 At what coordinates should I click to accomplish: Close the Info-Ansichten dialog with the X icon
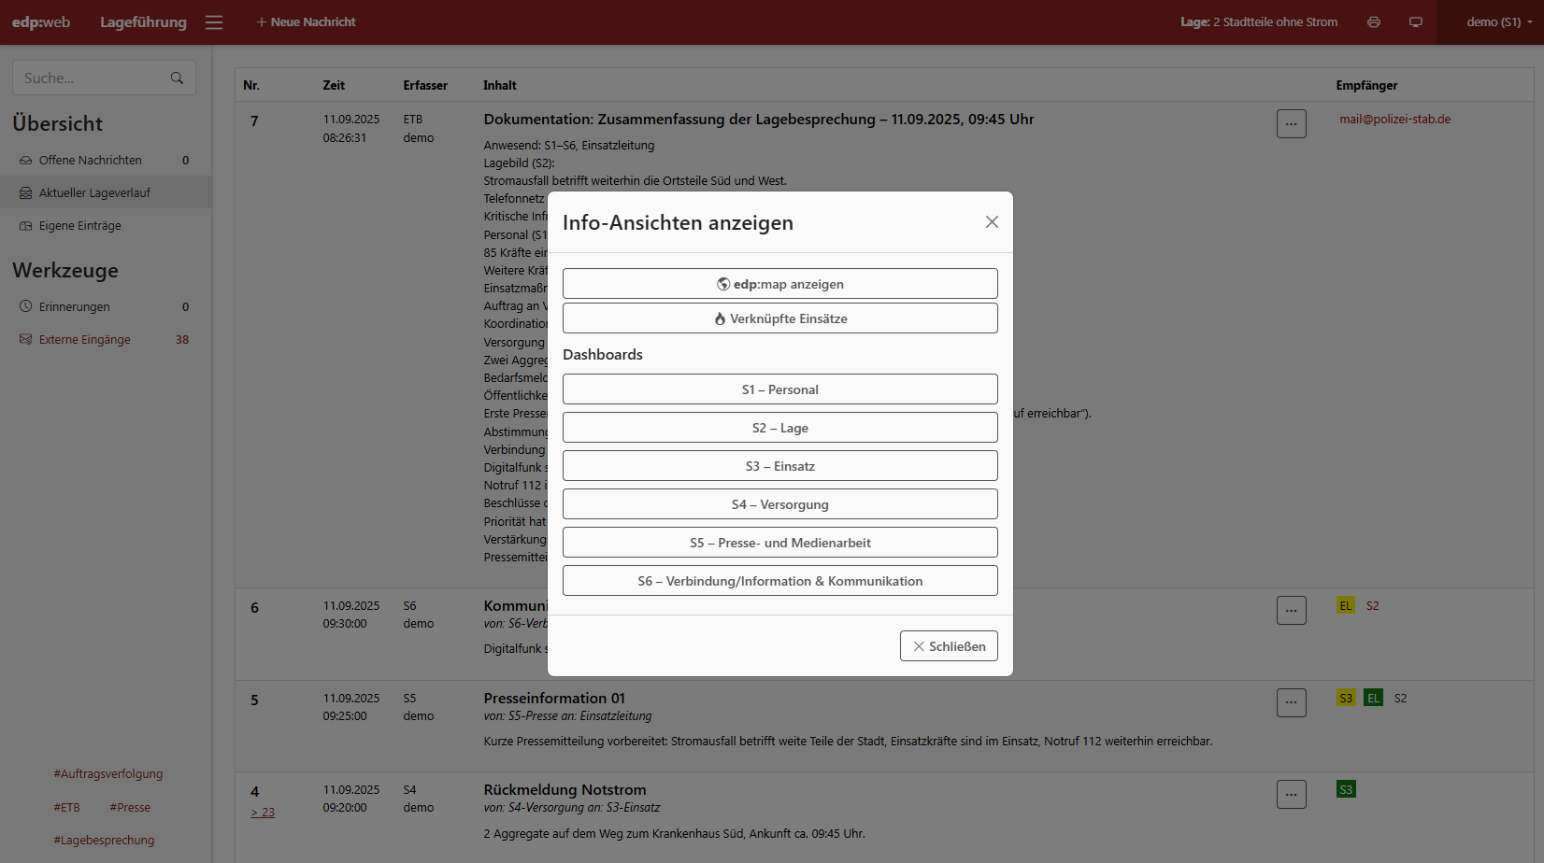click(x=992, y=222)
